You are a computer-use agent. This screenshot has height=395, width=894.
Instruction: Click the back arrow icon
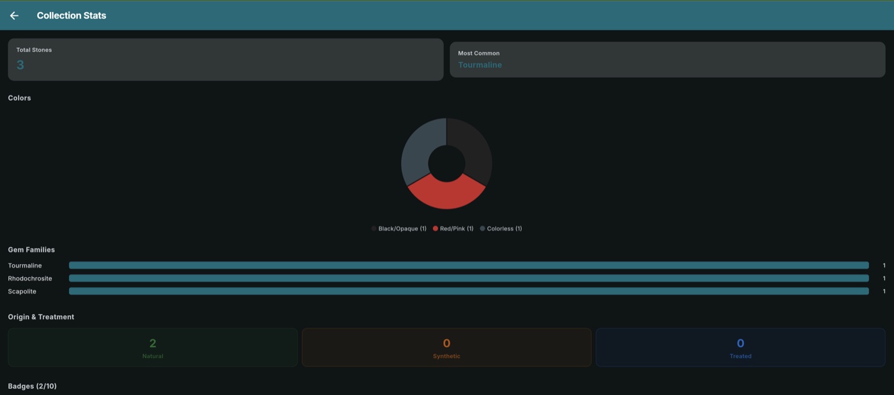point(14,15)
